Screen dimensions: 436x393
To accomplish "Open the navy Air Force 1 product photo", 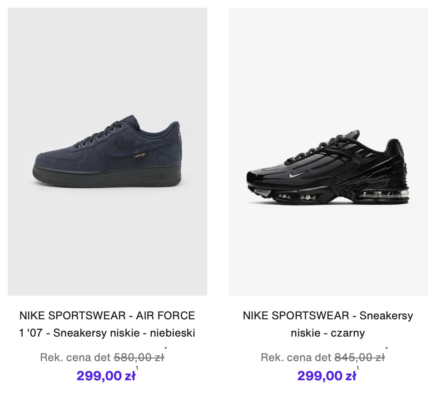I will click(x=107, y=151).
